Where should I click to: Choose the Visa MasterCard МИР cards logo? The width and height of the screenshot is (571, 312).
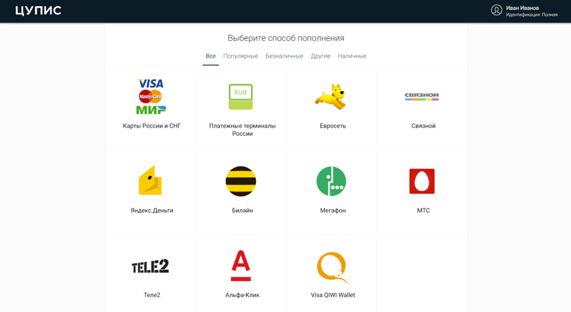[x=151, y=96]
